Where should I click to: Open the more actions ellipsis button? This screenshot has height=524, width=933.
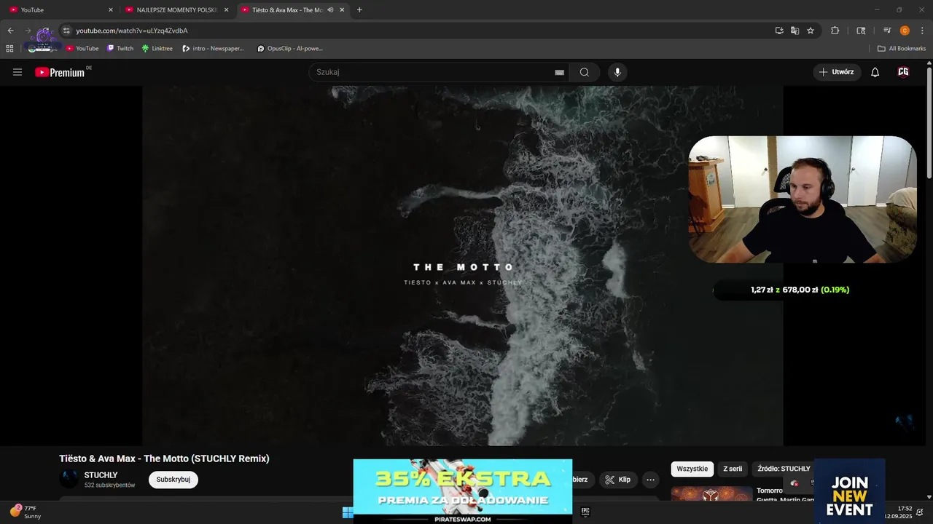pos(650,480)
